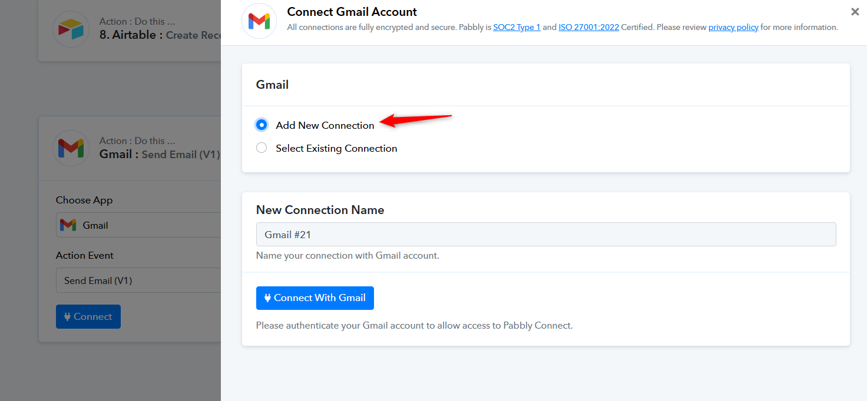Close the Connect Gmail Account panel
Image resolution: width=867 pixels, height=401 pixels.
(855, 12)
